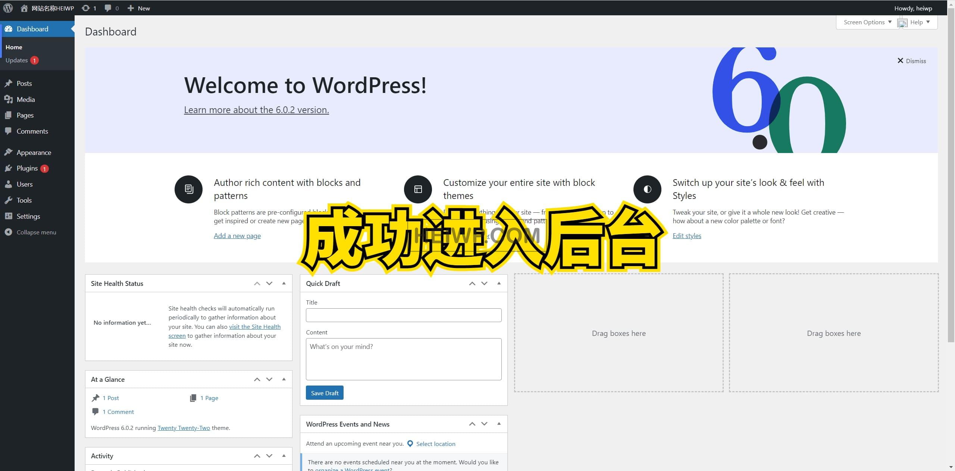
Task: Click the Tools wrench icon
Action: pyautogui.click(x=9, y=200)
